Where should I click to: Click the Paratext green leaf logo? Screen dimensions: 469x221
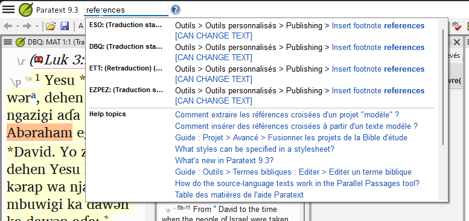tap(26, 10)
